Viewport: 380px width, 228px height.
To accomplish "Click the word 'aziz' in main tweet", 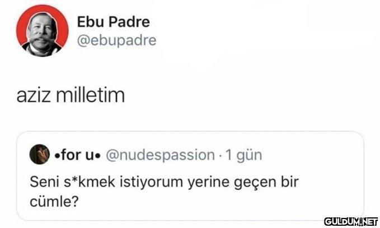I will click(x=33, y=96).
